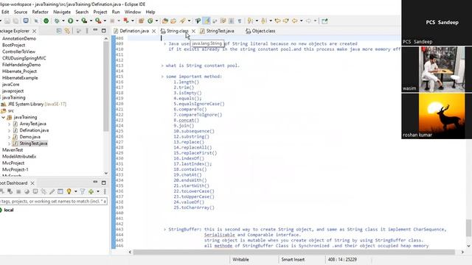Click the New Java Class green icon

tap(150, 21)
